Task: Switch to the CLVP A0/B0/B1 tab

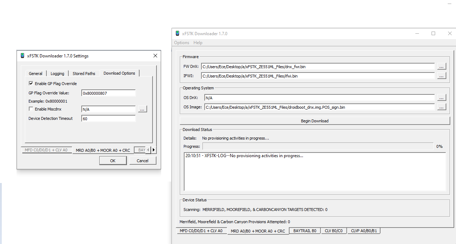Action: coord(364,231)
